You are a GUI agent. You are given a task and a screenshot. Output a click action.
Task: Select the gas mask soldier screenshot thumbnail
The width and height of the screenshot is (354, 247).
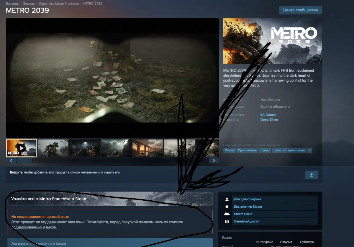(53, 148)
